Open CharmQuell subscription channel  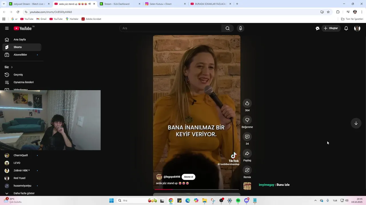22,155
